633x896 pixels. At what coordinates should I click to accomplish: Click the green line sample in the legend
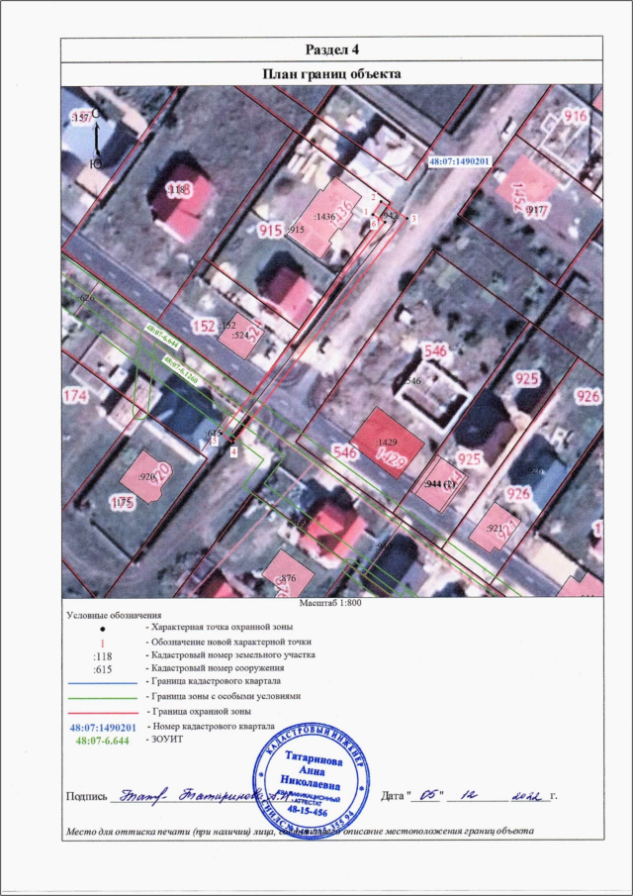(100, 697)
